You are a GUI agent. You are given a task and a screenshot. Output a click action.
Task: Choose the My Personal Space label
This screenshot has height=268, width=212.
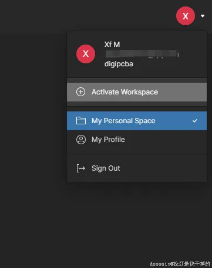(x=123, y=121)
